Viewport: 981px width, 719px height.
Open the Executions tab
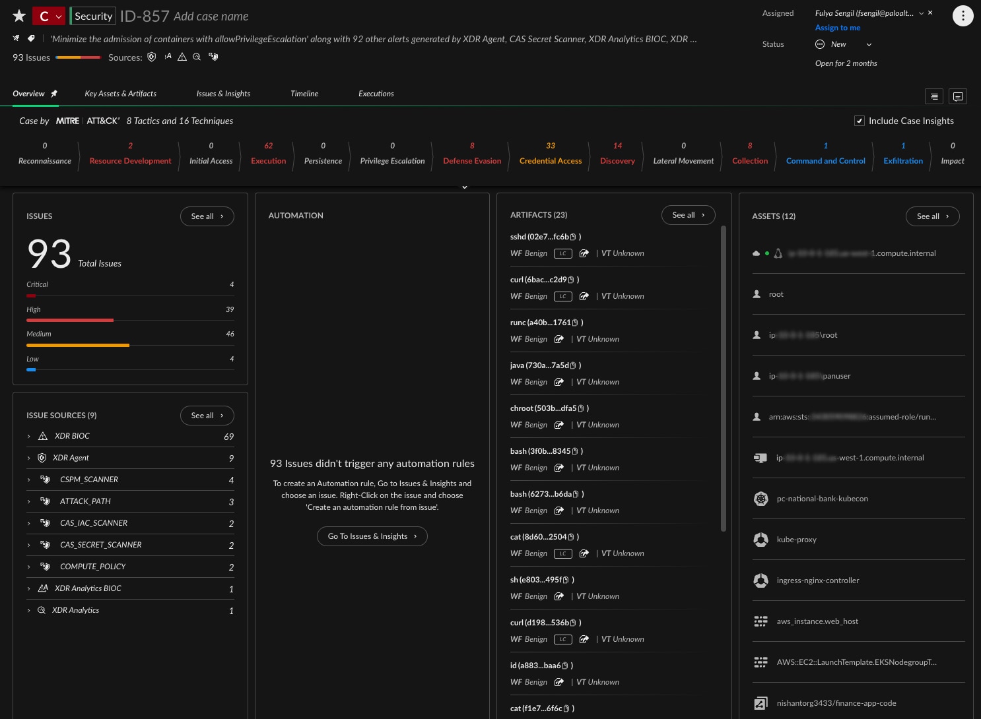376,94
